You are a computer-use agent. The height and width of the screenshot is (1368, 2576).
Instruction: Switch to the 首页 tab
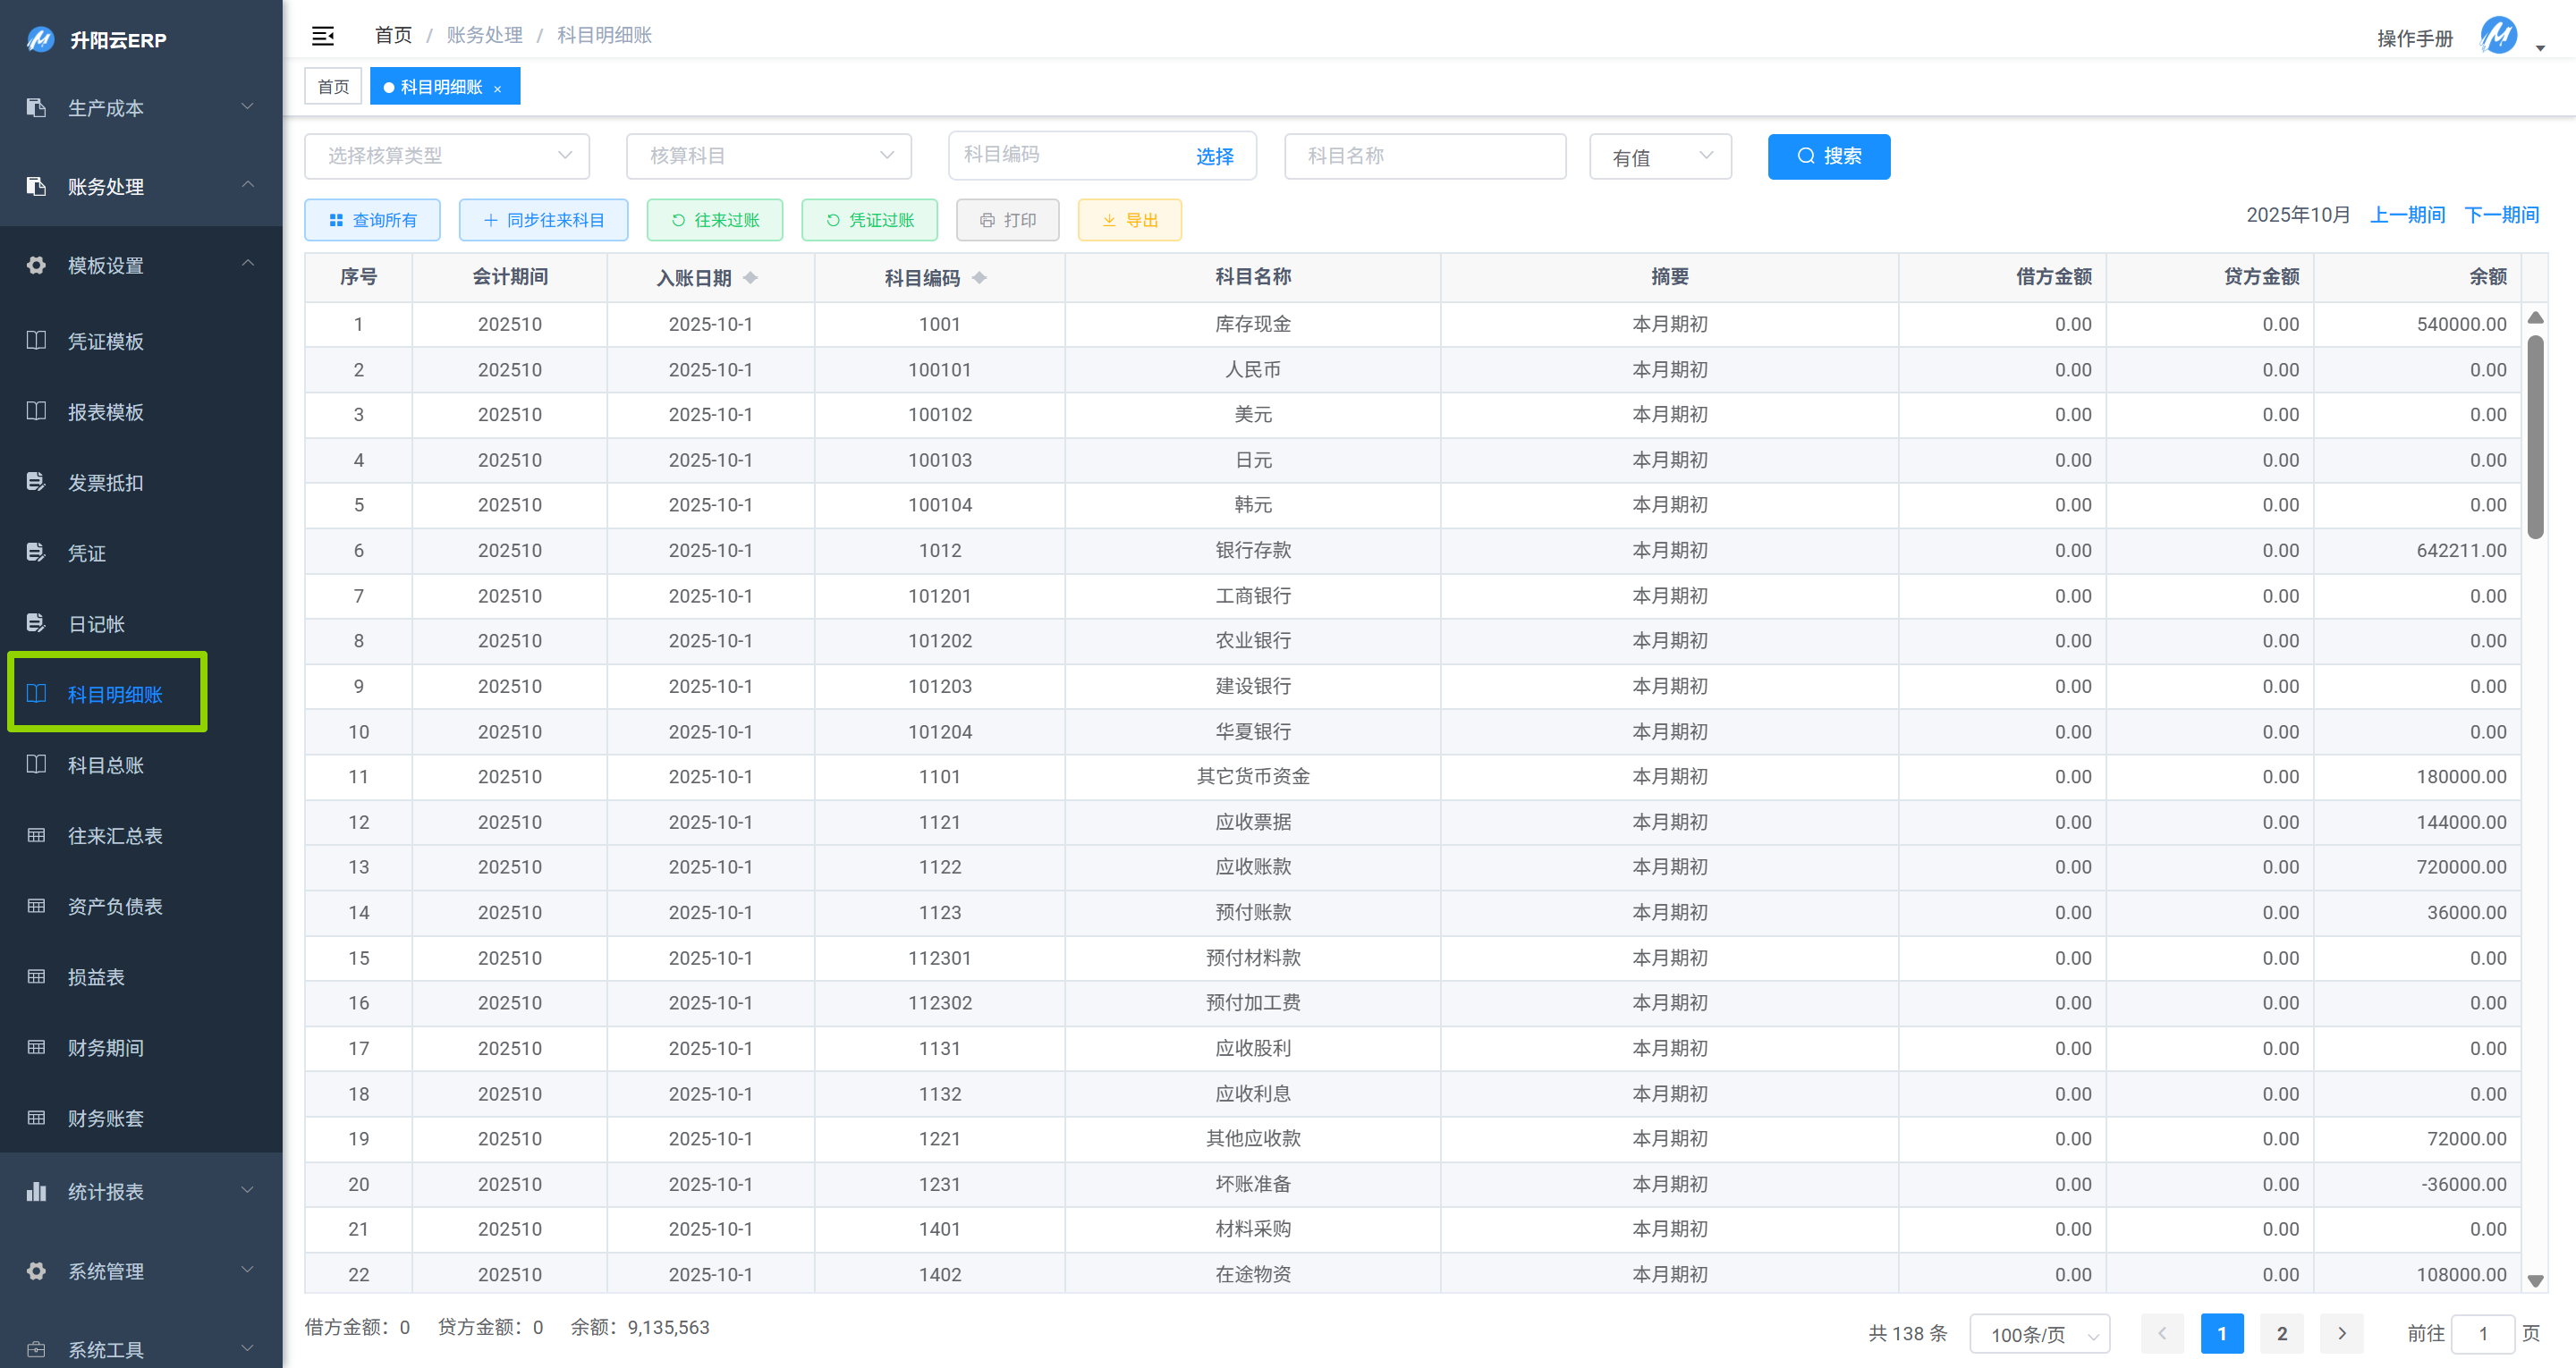333,87
